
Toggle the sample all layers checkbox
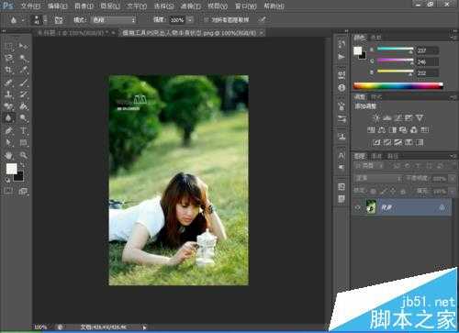click(206, 20)
